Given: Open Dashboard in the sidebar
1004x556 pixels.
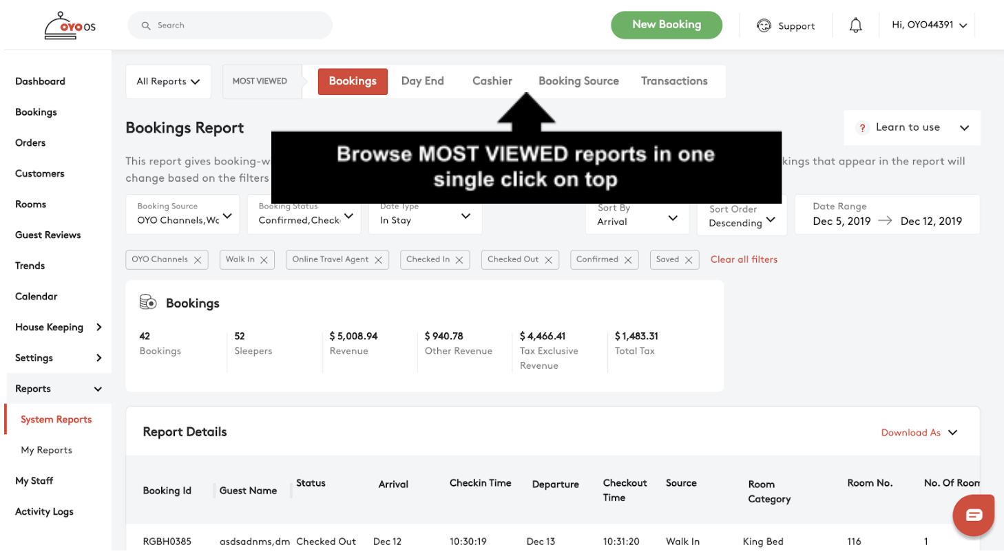Looking at the screenshot, I should [40, 81].
